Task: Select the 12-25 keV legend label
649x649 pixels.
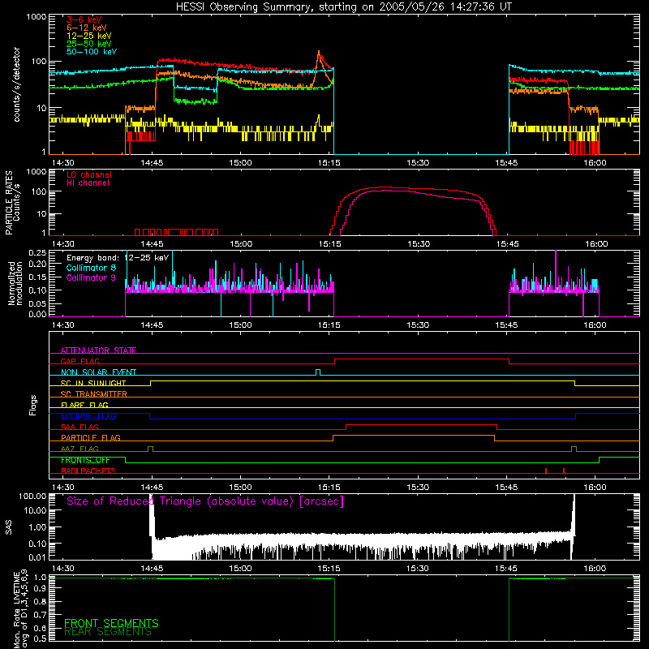Action: click(89, 36)
